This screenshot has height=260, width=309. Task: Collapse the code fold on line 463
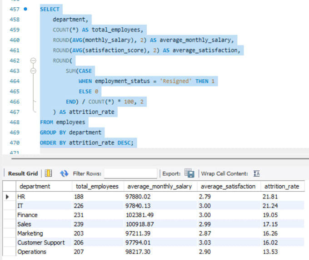pyautogui.click(x=33, y=71)
